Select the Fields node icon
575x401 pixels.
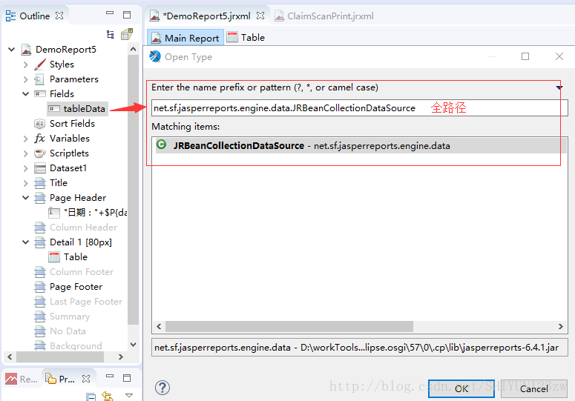40,94
